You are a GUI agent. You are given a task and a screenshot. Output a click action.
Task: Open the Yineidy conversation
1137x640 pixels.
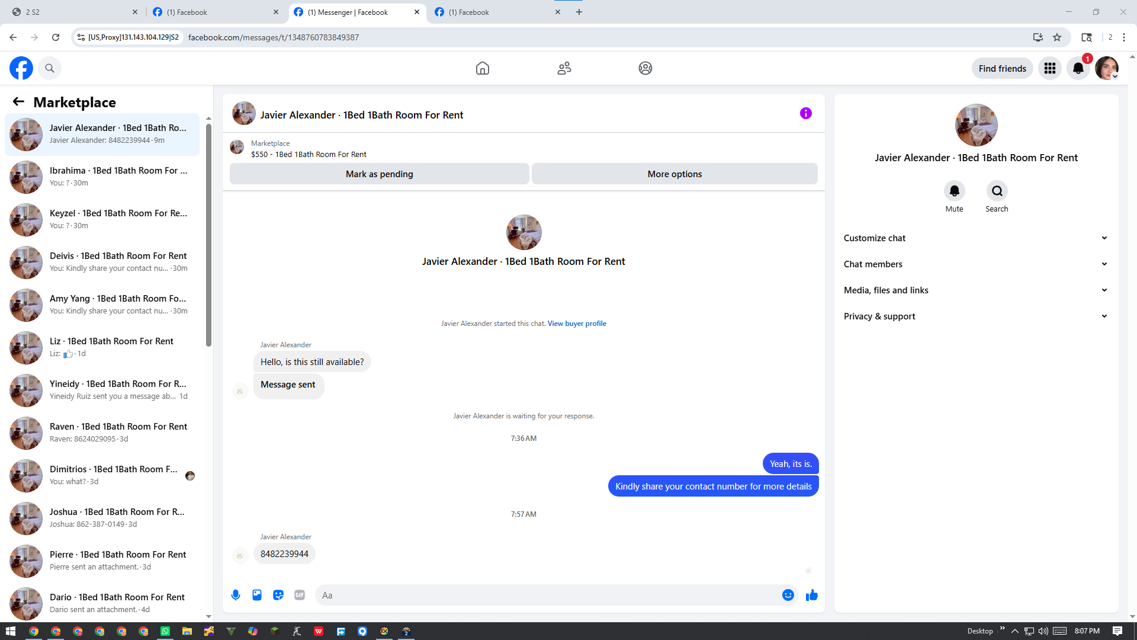(x=102, y=390)
